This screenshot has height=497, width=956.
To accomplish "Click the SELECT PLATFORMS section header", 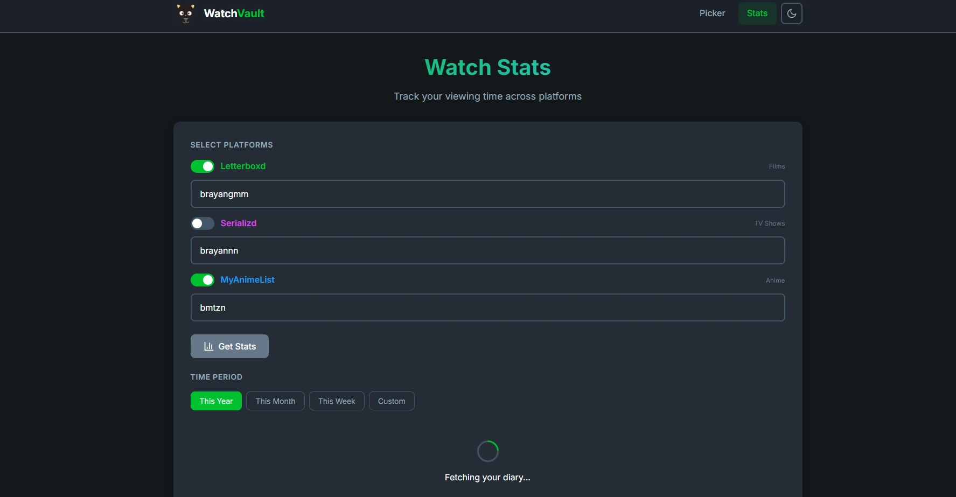I will click(232, 145).
